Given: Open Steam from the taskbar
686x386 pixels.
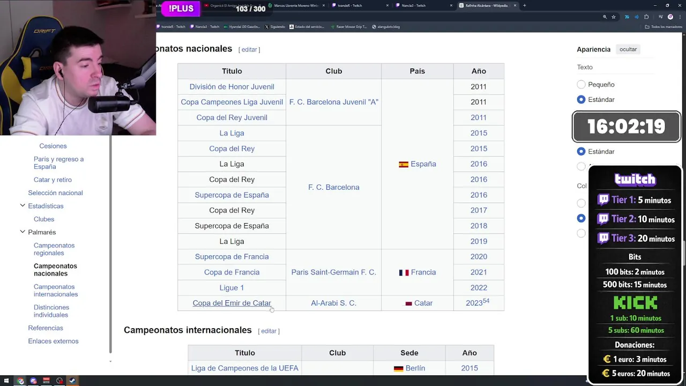Looking at the screenshot, I should [x=72, y=381].
